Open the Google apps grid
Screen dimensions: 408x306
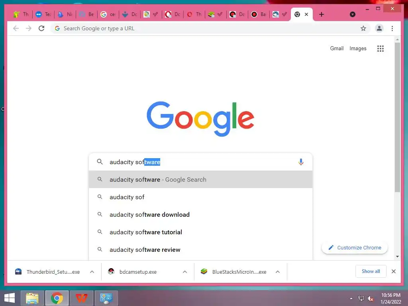pos(381,48)
